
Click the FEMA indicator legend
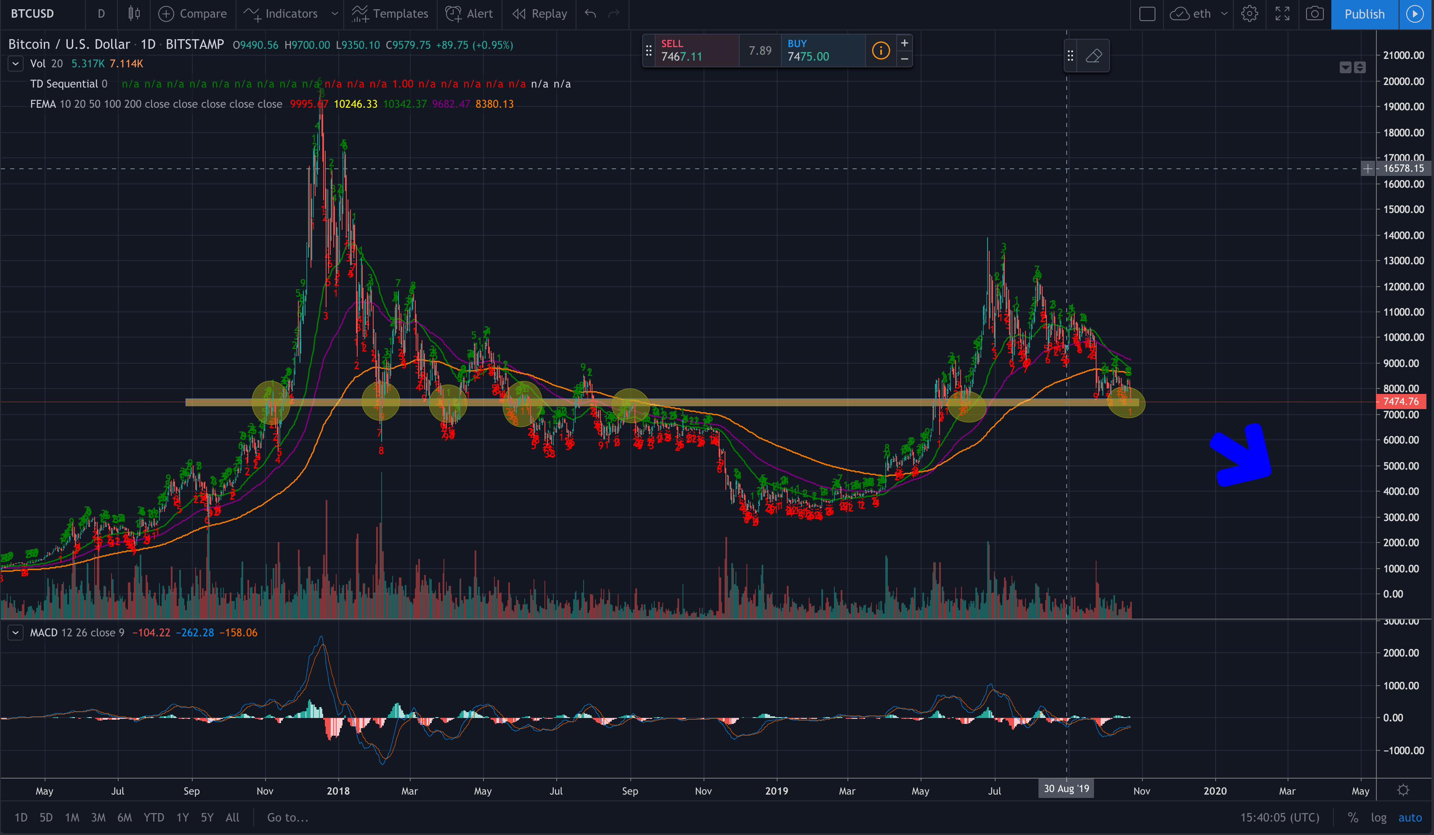[x=156, y=104]
